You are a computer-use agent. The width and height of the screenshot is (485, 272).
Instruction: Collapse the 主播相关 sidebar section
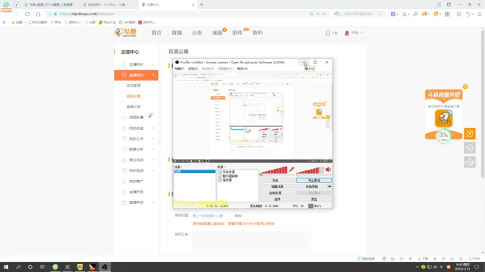tap(153, 65)
